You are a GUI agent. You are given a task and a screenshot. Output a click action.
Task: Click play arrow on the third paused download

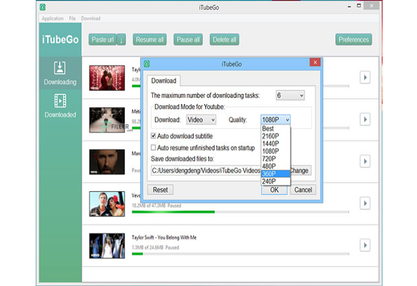tap(365, 162)
